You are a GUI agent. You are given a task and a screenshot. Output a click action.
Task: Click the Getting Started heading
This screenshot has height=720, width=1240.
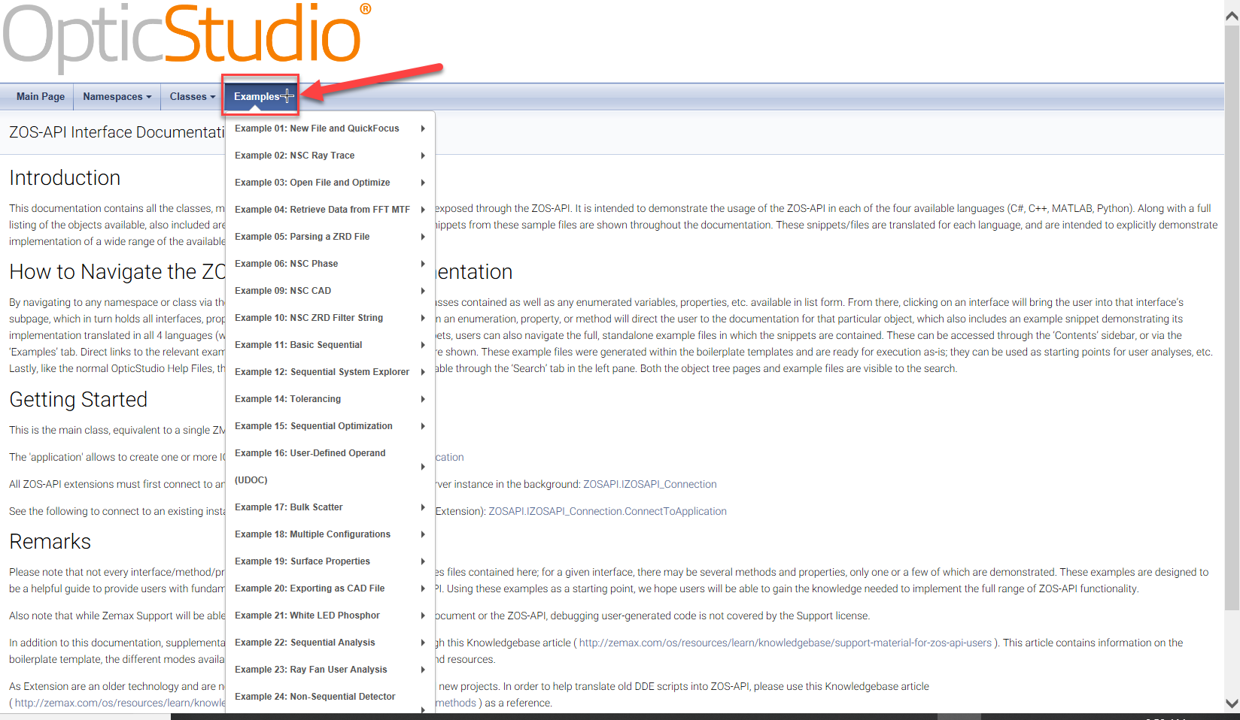(78, 400)
